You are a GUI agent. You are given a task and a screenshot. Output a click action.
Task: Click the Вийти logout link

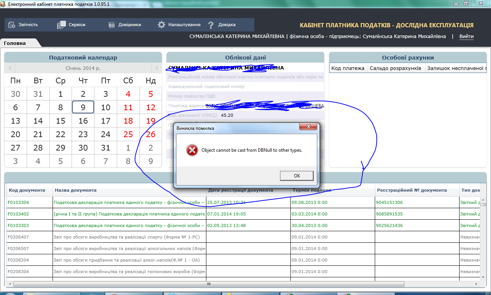pyautogui.click(x=466, y=36)
